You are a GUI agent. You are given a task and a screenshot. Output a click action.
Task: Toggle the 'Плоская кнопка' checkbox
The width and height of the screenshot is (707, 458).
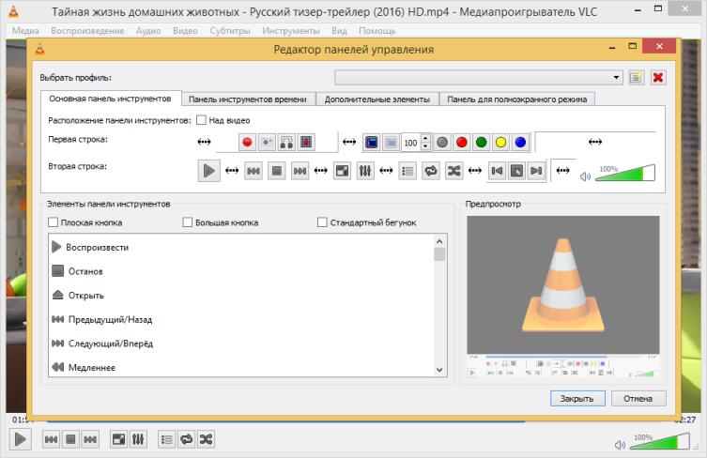tap(54, 222)
